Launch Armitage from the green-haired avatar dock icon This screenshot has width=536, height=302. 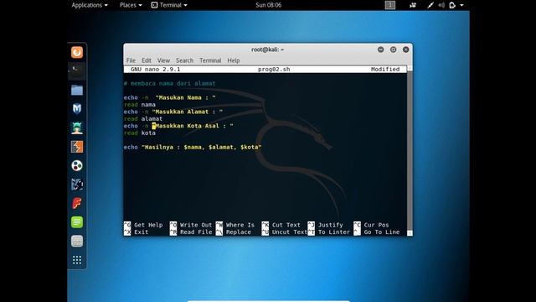click(x=77, y=128)
